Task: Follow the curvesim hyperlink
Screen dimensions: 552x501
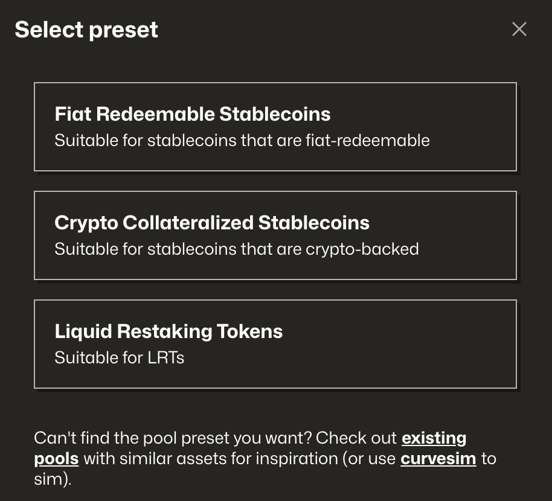Action: coord(438,458)
